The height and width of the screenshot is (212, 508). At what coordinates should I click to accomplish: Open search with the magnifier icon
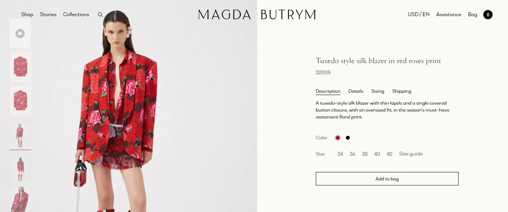pos(100,15)
